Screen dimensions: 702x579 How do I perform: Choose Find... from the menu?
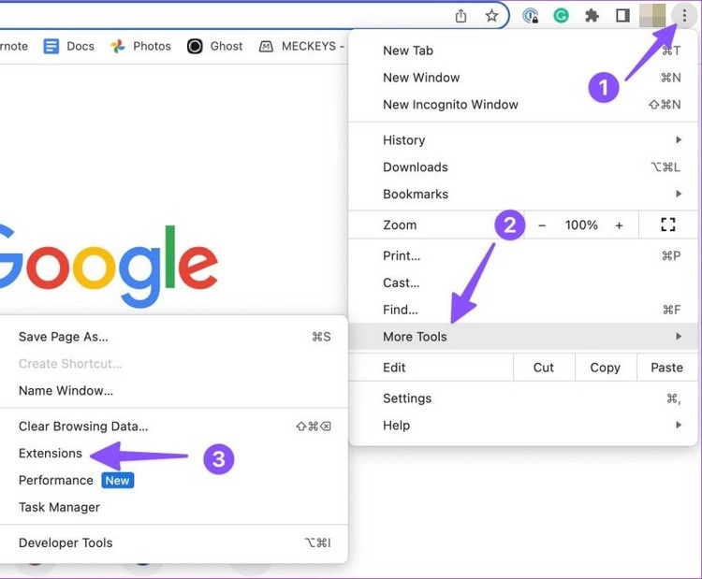(x=523, y=310)
